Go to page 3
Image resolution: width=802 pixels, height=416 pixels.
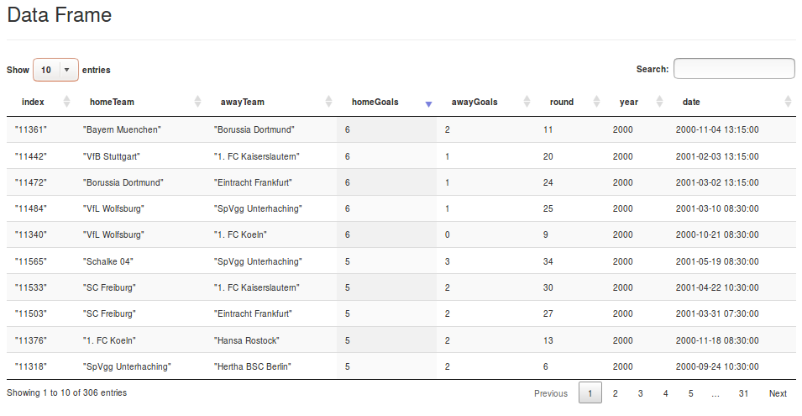point(640,393)
